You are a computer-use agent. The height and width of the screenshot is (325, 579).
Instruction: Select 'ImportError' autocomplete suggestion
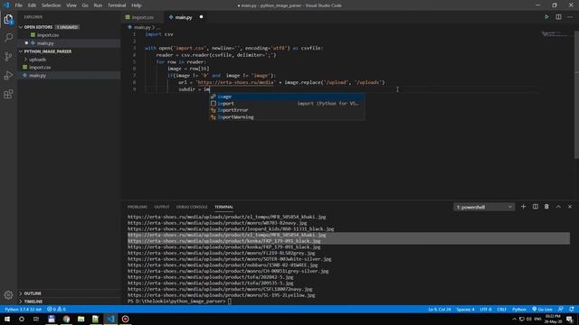pyautogui.click(x=288, y=110)
